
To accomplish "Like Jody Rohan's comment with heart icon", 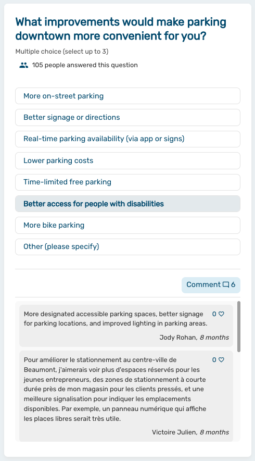I will click(221, 314).
